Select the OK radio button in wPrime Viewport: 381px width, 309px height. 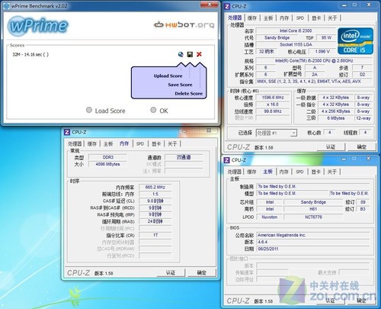coord(153,110)
